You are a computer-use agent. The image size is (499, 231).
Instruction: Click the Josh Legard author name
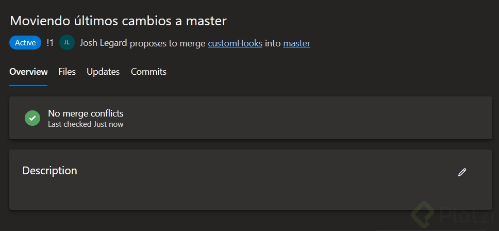point(103,43)
